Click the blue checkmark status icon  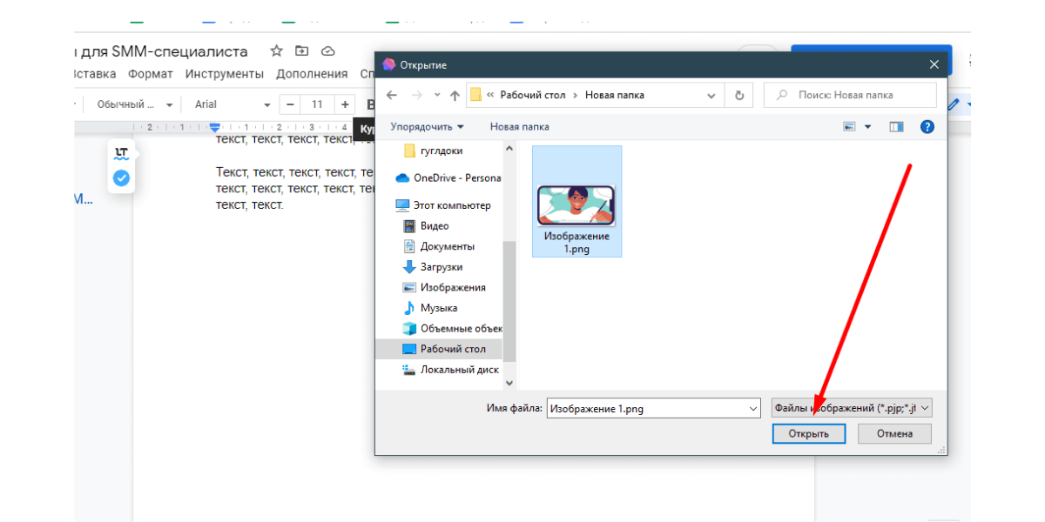point(121,178)
